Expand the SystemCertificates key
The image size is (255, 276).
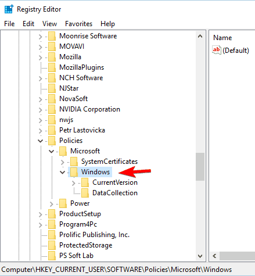(62, 162)
